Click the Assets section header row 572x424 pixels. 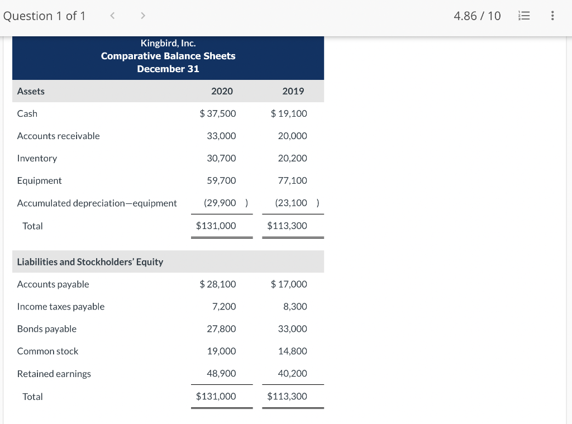31,91
